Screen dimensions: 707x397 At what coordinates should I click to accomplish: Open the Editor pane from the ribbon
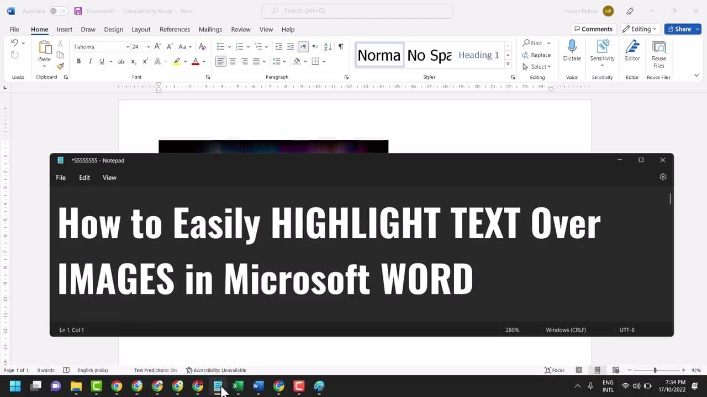point(632,51)
